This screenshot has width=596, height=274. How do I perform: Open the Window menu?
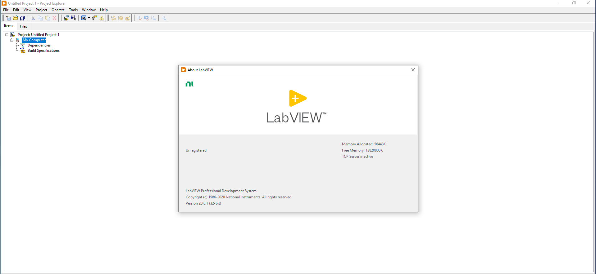pyautogui.click(x=89, y=10)
